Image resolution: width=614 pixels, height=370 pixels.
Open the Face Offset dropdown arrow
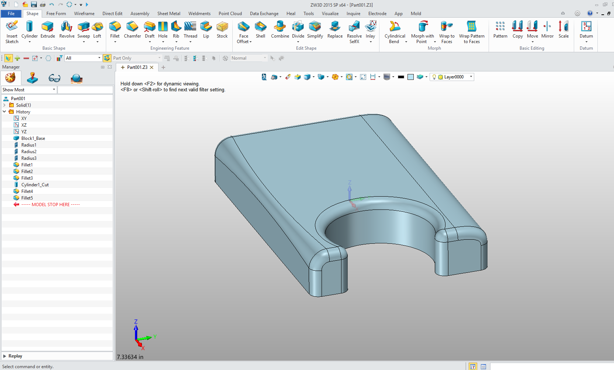click(x=250, y=42)
